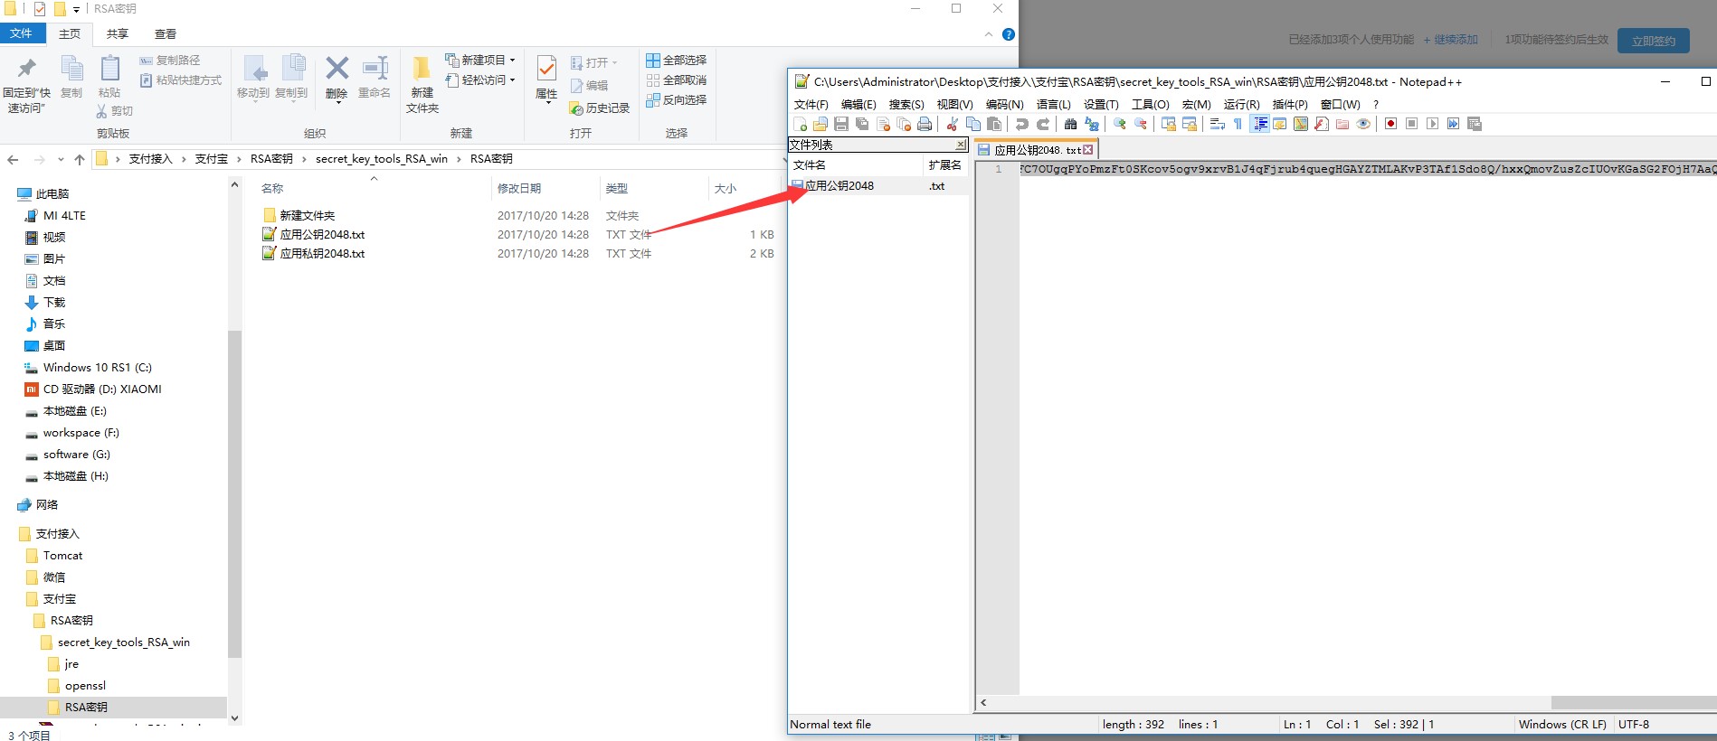The width and height of the screenshot is (1717, 741).
Task: Expand breadcrumb chevron after 支付宝
Action: pos(240,159)
